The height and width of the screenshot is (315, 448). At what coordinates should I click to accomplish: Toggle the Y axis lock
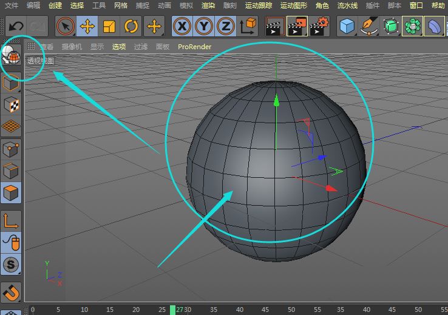coord(204,27)
